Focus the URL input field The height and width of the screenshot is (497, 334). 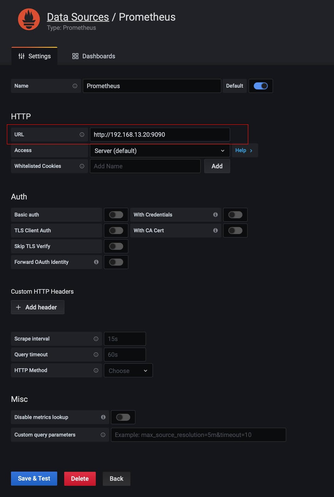pyautogui.click(x=160, y=135)
